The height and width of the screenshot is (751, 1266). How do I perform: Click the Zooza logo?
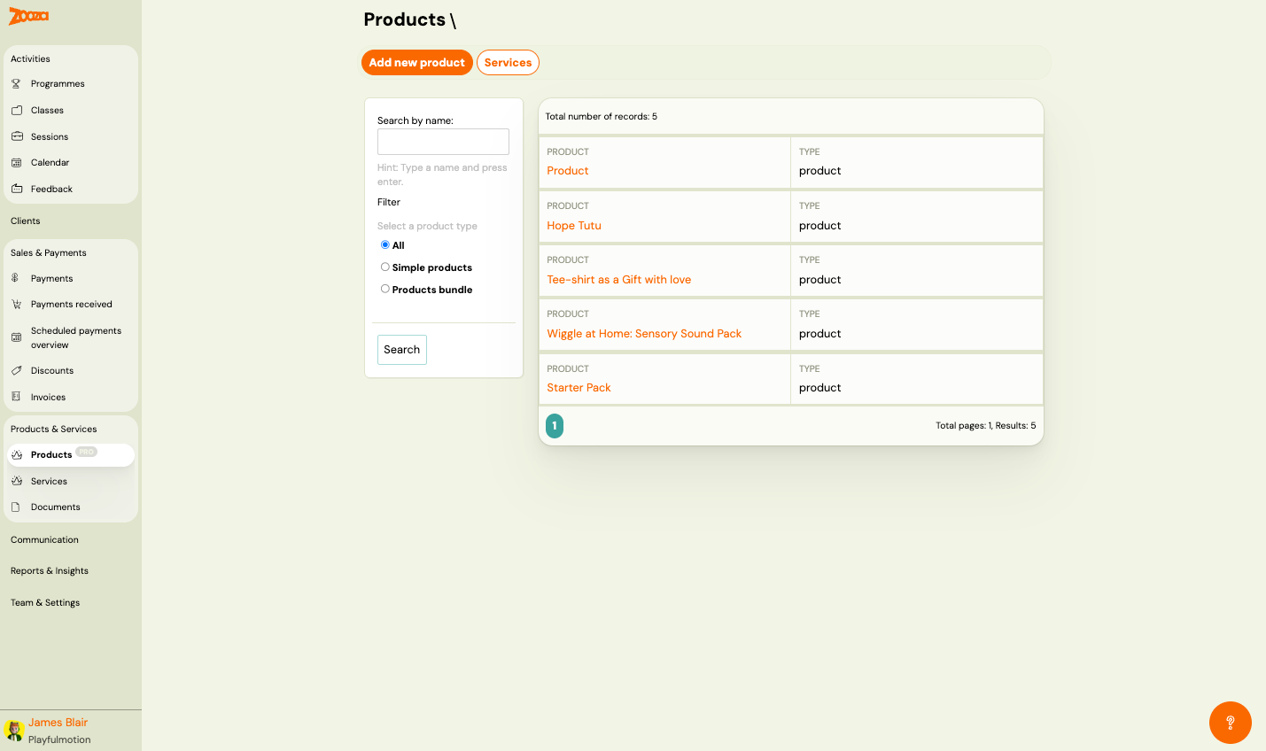(x=27, y=15)
